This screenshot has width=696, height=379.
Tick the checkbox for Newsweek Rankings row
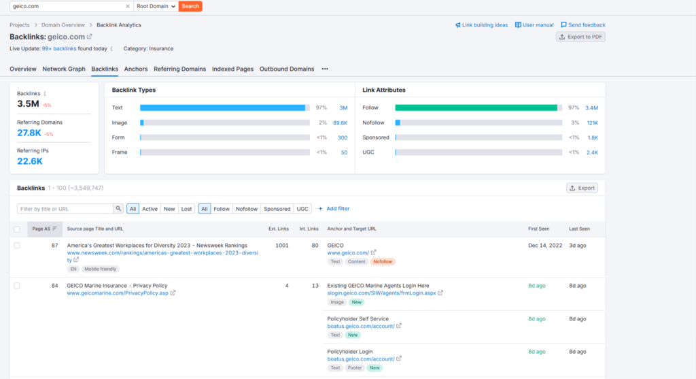17,245
